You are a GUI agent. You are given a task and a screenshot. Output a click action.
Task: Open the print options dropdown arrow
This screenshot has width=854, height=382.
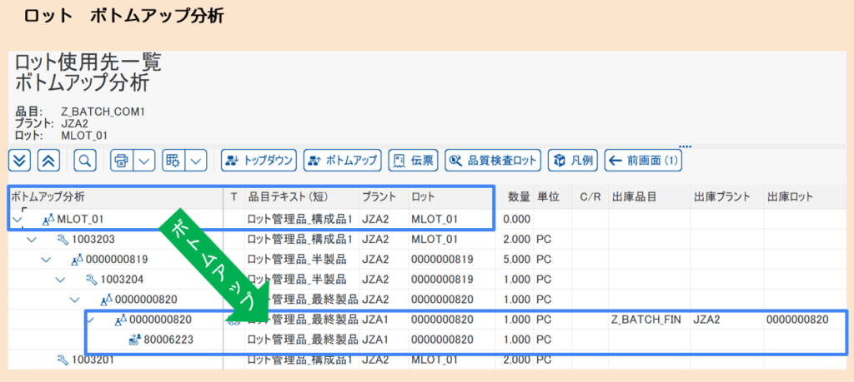(x=144, y=160)
